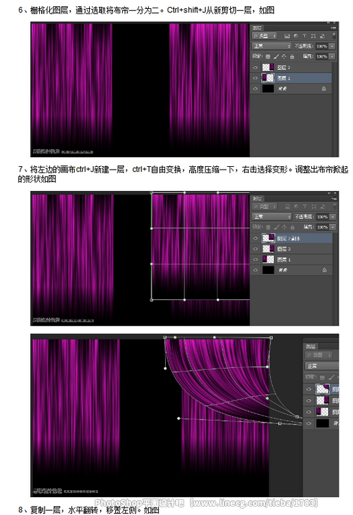The width and height of the screenshot is (353, 515).
Task: Click pixel layer filter icon in step 6 panel
Action: click(x=287, y=36)
